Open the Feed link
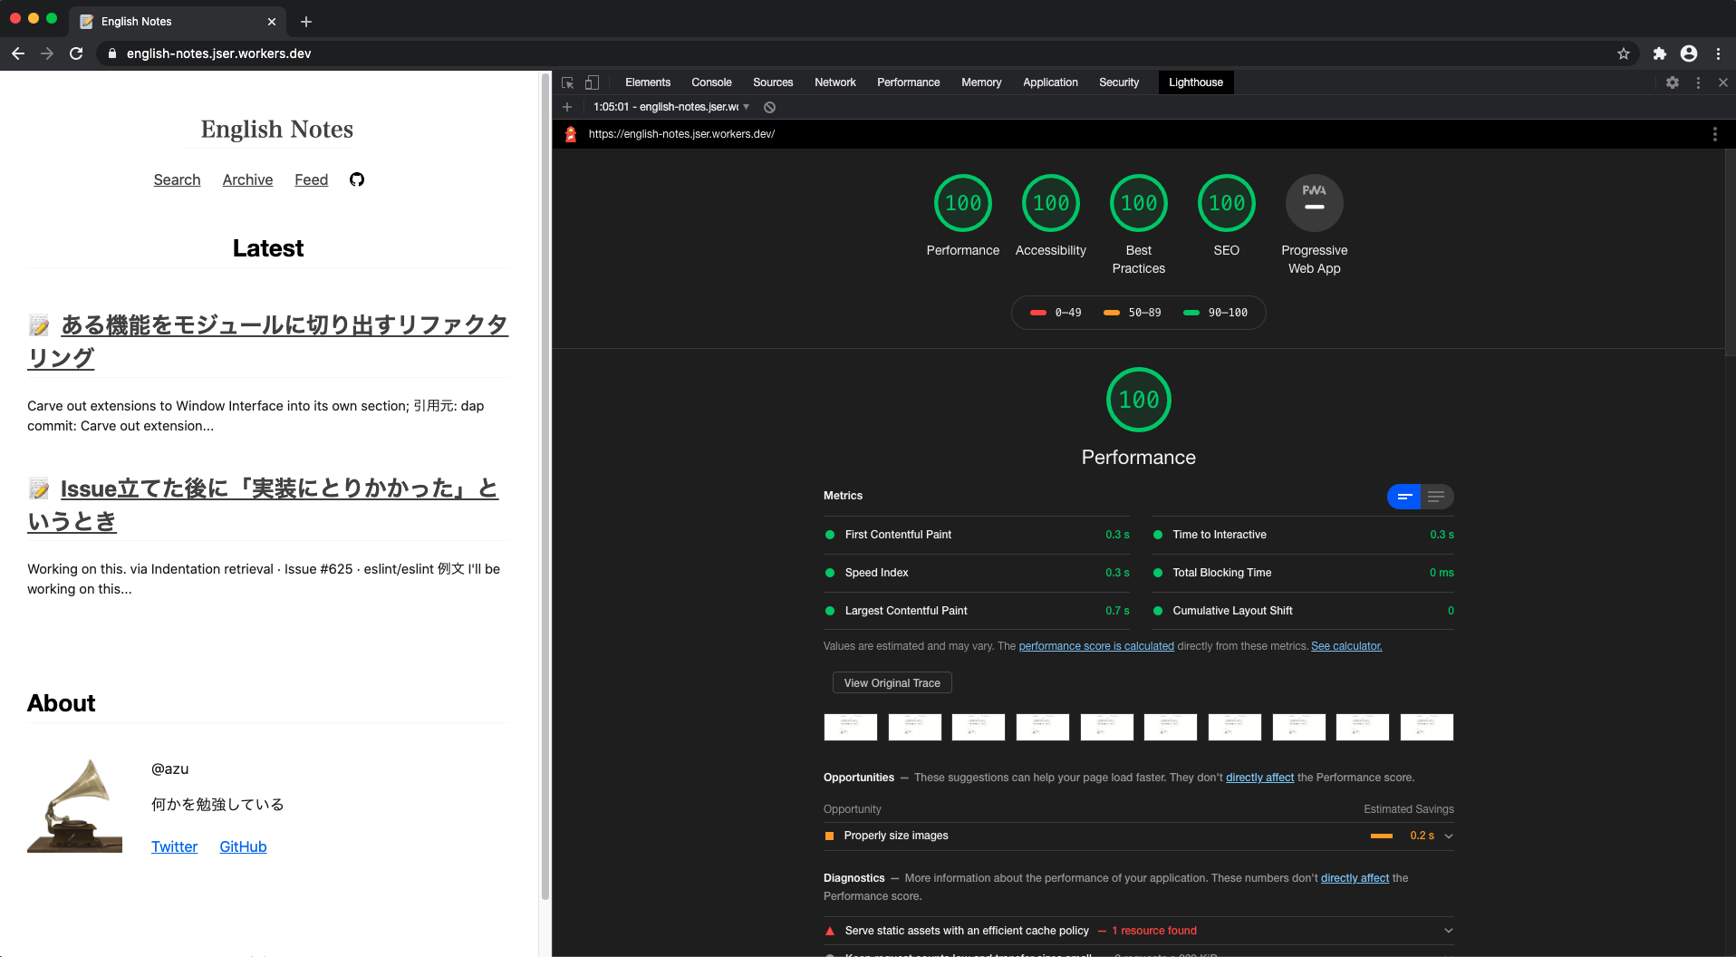Image resolution: width=1736 pixels, height=957 pixels. (x=311, y=179)
